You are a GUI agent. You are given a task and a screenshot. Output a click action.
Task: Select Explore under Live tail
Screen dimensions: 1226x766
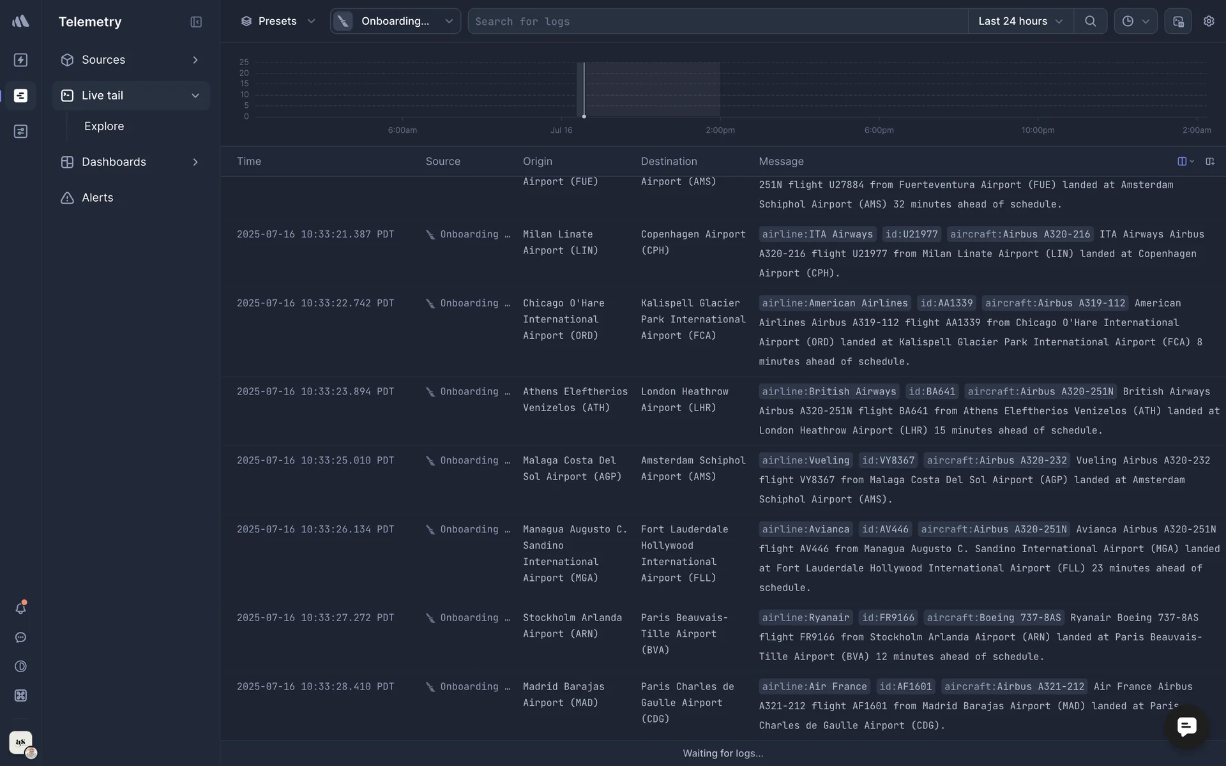tap(104, 126)
